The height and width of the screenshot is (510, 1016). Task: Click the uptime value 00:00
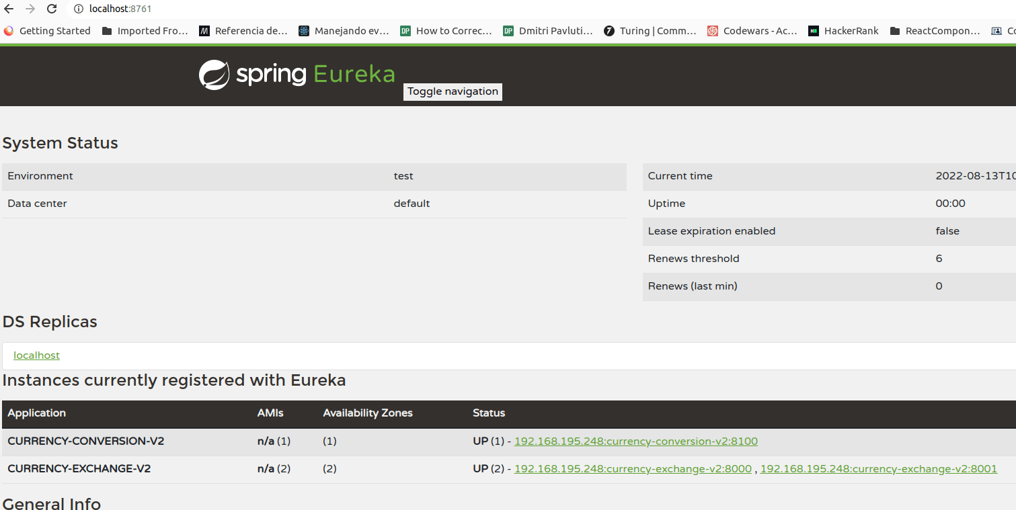pyautogui.click(x=950, y=204)
